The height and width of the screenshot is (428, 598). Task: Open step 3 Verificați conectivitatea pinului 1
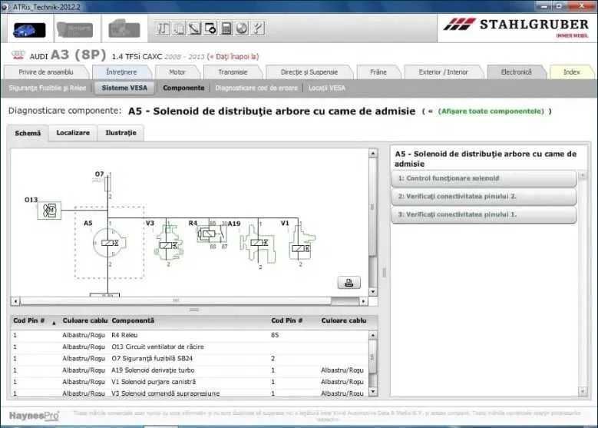(x=484, y=214)
